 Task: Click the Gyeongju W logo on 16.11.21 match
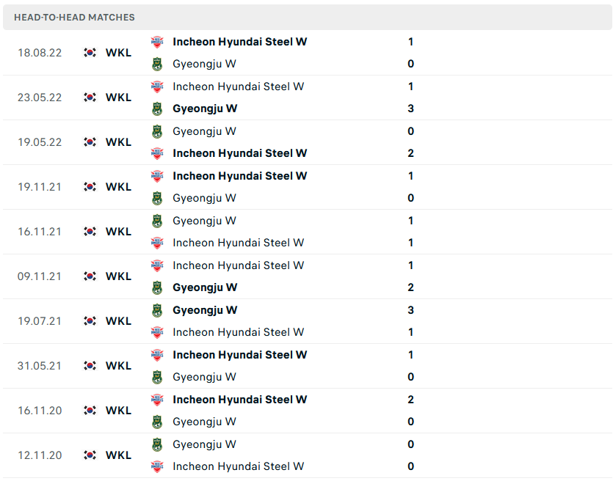pos(157,221)
